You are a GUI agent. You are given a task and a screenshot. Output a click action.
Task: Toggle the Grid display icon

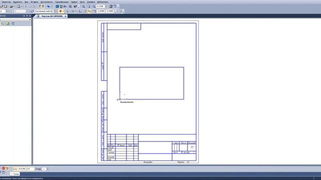click(x=73, y=11)
